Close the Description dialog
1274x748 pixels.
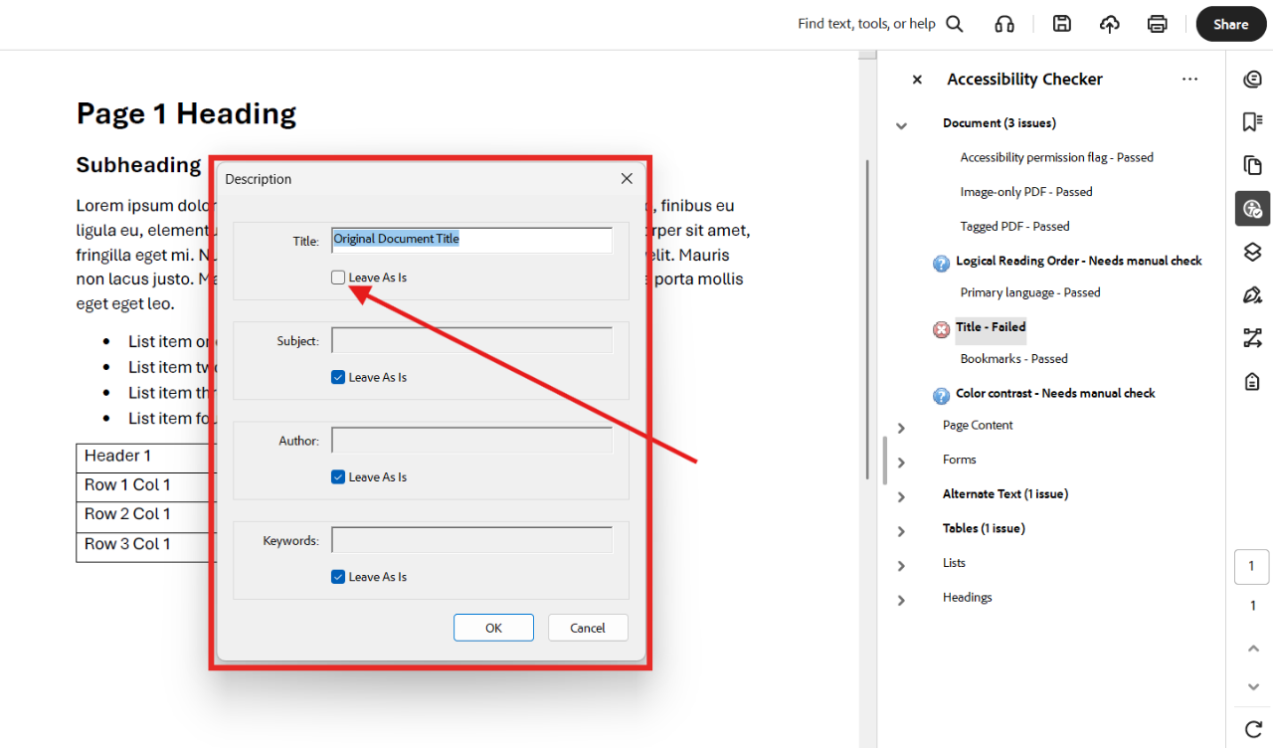coord(627,179)
